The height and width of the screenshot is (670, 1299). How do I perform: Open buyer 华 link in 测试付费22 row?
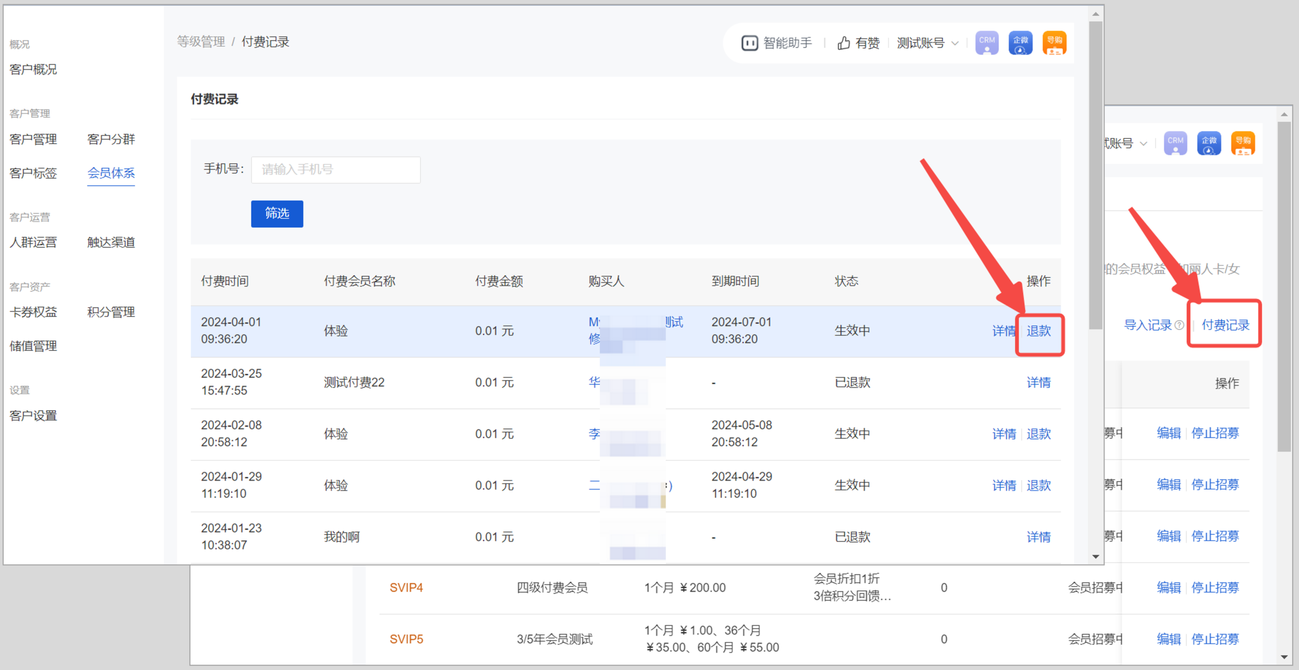click(594, 382)
